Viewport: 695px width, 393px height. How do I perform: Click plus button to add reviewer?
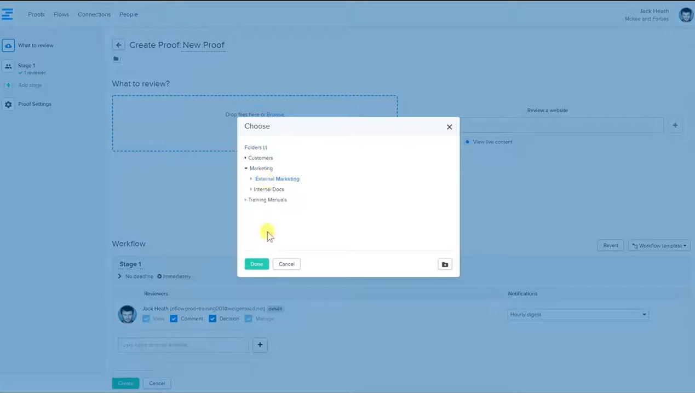click(260, 345)
